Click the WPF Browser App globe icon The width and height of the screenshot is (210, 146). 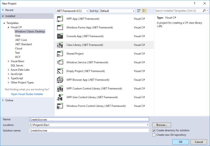tap(60, 80)
